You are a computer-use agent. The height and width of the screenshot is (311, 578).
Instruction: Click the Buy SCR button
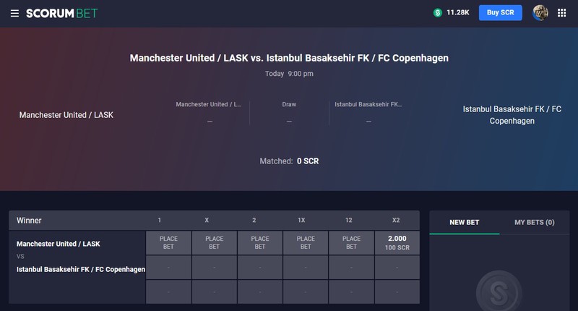(x=500, y=12)
